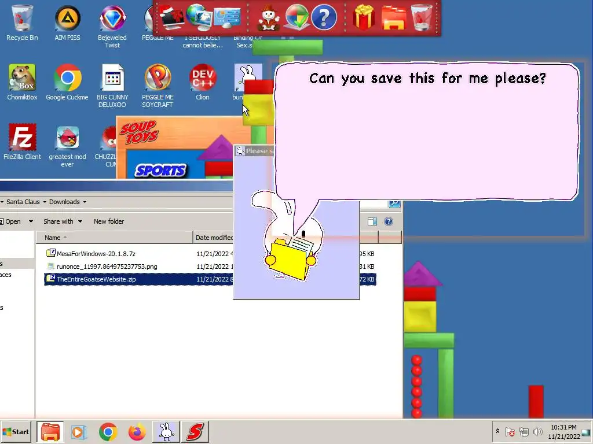Click the Explorer help icon in the toolbar
593x444 pixels.
click(389, 221)
